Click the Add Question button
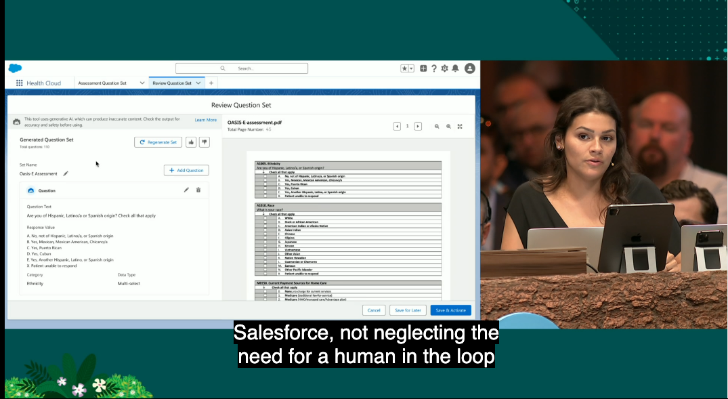Image resolution: width=728 pixels, height=399 pixels. [x=186, y=170]
